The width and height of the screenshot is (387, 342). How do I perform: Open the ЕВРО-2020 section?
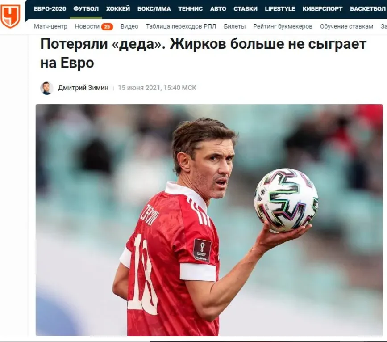50,9
